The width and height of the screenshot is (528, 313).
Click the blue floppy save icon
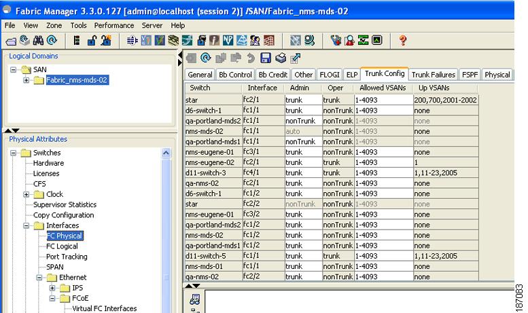pyautogui.click(x=266, y=58)
